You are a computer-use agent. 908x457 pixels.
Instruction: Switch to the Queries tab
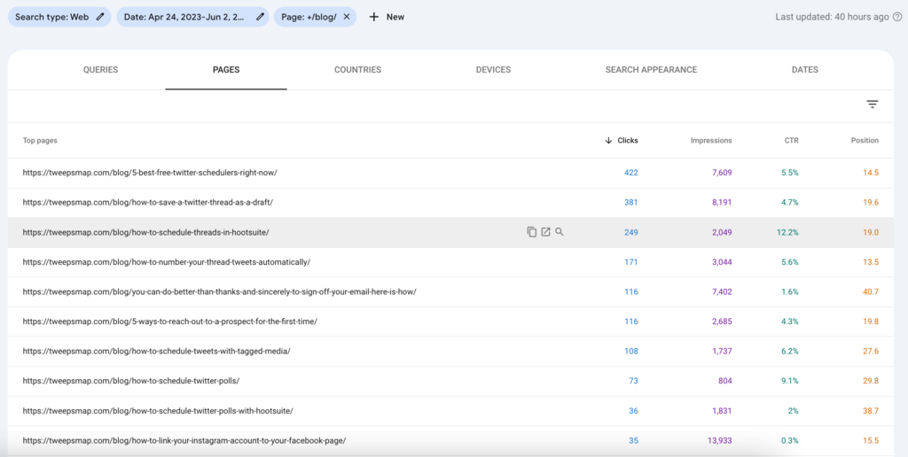(100, 70)
